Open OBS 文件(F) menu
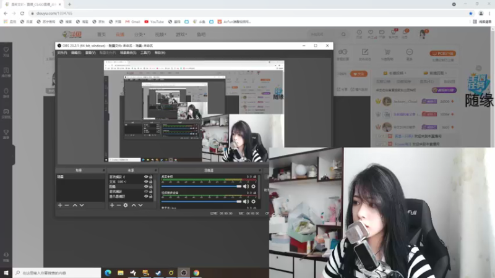The height and width of the screenshot is (278, 495). [62, 53]
